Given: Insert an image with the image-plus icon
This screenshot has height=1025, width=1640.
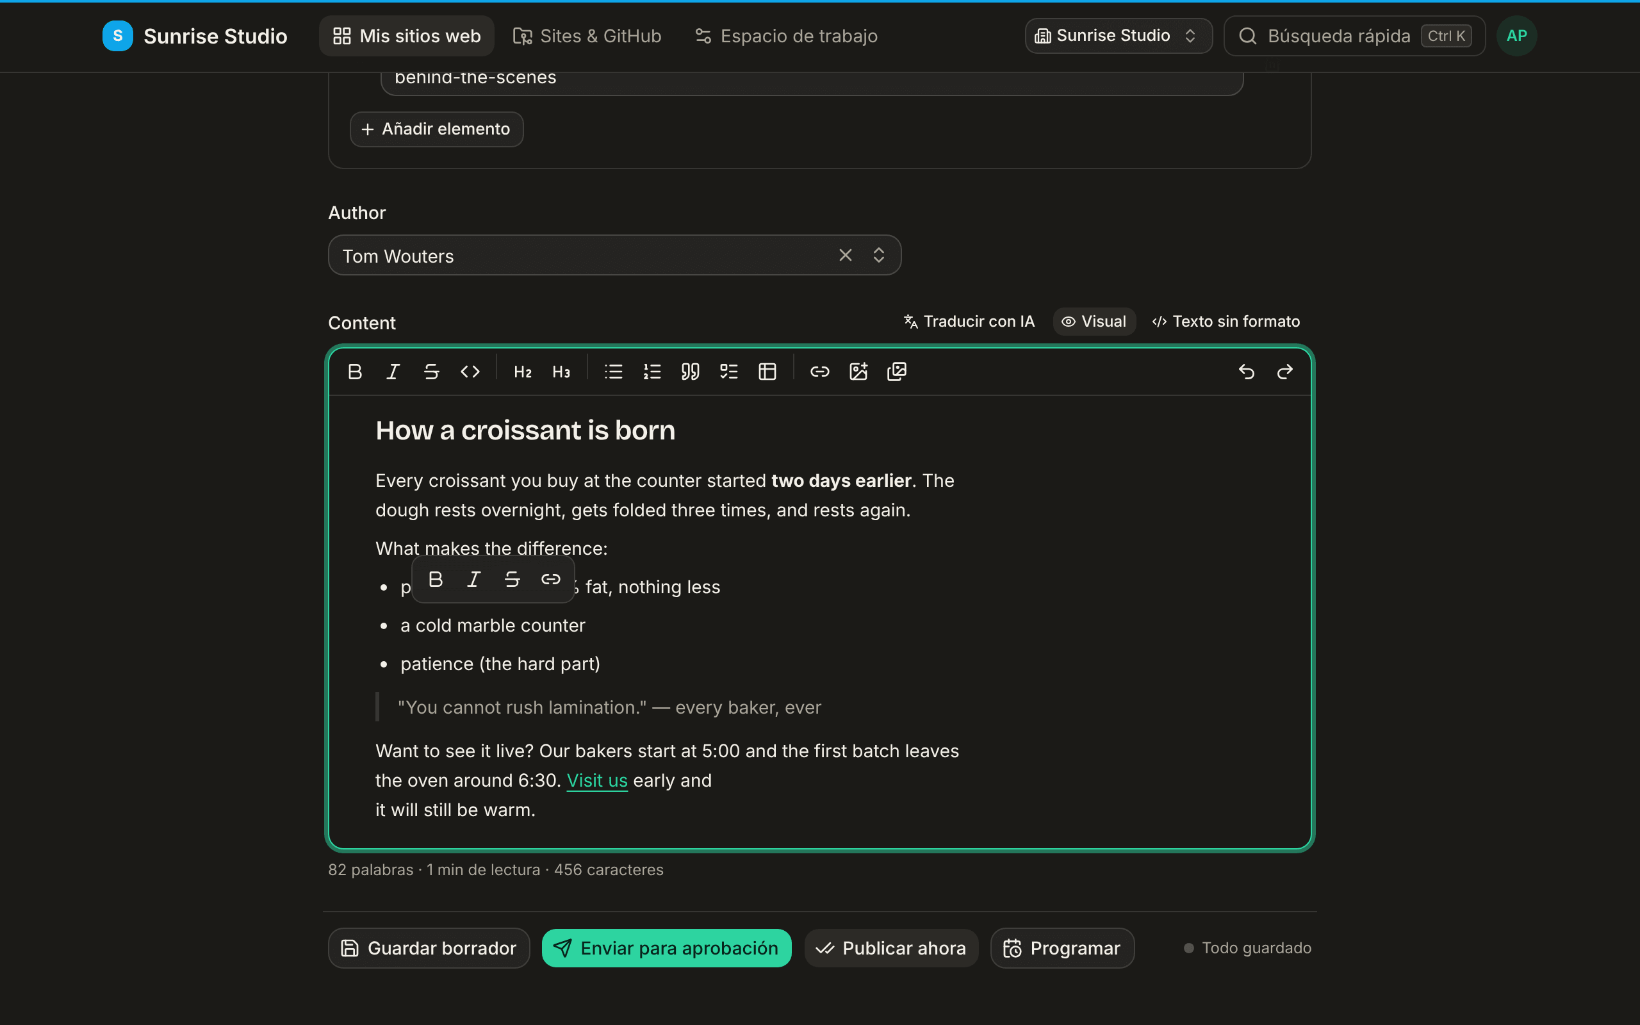Looking at the screenshot, I should click(x=858, y=372).
